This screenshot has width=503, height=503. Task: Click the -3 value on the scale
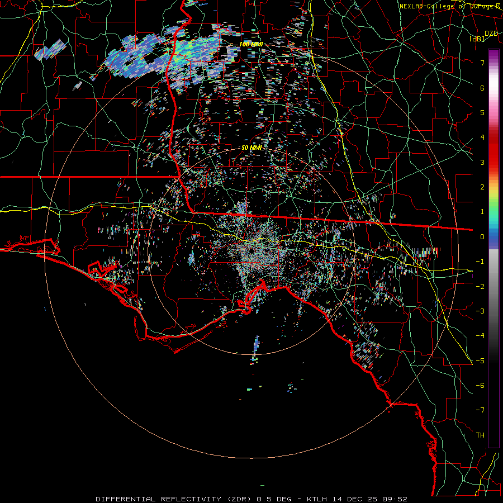pyautogui.click(x=480, y=311)
